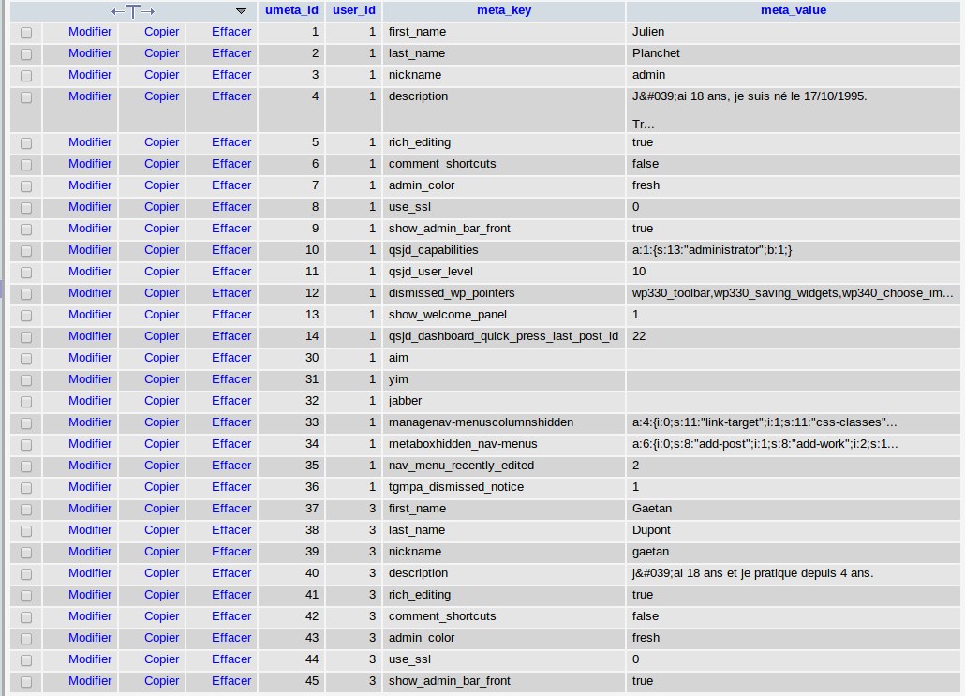
Task: Sort table by the meta_key header
Action: point(504,11)
